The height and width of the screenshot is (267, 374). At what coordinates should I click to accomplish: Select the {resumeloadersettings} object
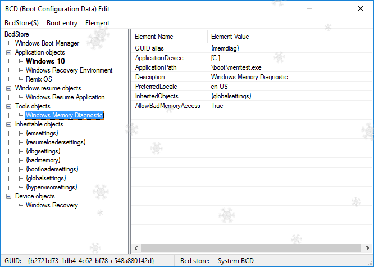click(x=56, y=142)
